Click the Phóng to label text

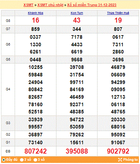pyautogui.click(x=130, y=160)
